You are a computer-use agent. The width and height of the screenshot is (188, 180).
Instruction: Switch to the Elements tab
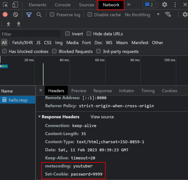(38, 5)
